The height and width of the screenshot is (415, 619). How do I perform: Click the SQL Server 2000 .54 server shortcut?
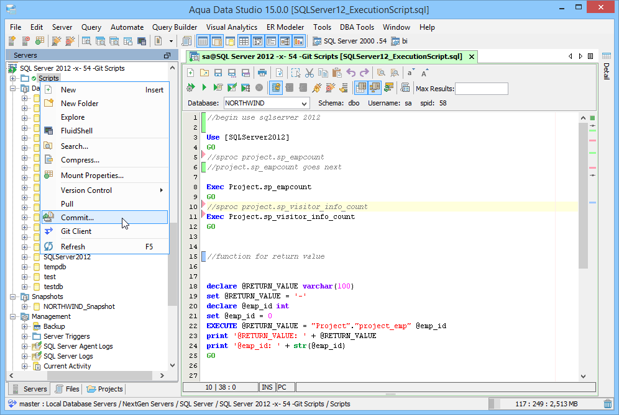click(350, 41)
